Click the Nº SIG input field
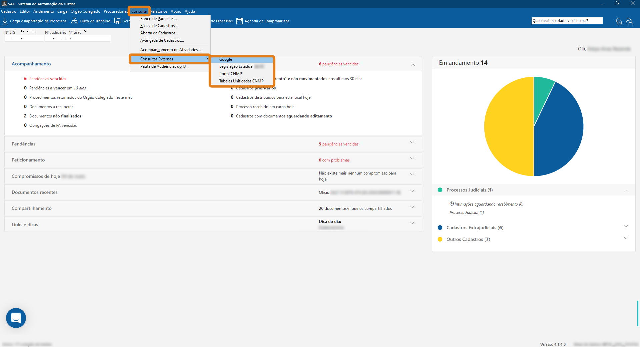Viewport: 640px width, 347px height. (24, 38)
